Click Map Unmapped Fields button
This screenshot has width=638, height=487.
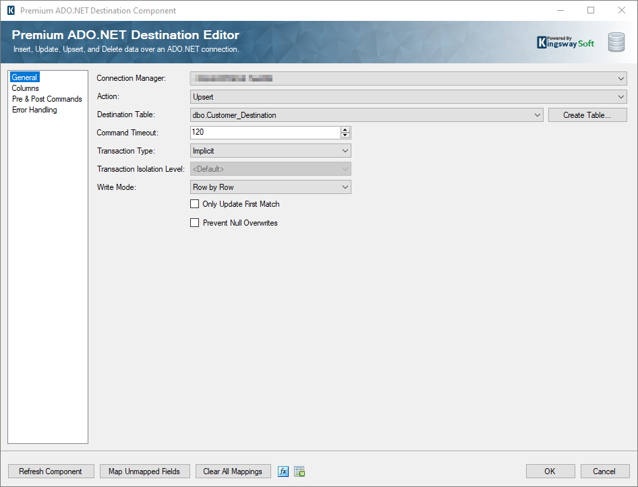tap(144, 472)
